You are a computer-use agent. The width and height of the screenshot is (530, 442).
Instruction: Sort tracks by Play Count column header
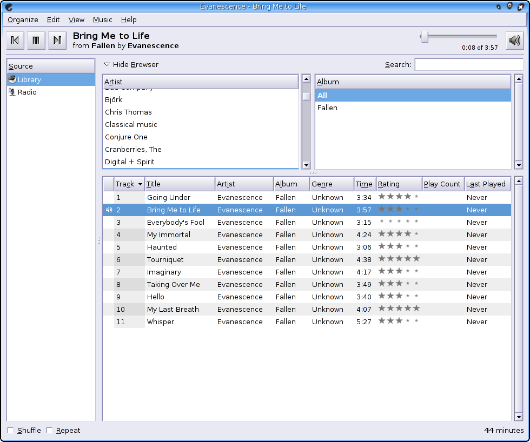click(442, 184)
